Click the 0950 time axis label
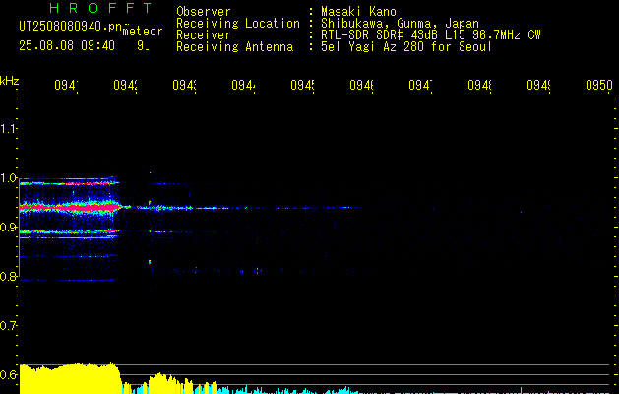Image resolution: width=619 pixels, height=394 pixels. (599, 85)
